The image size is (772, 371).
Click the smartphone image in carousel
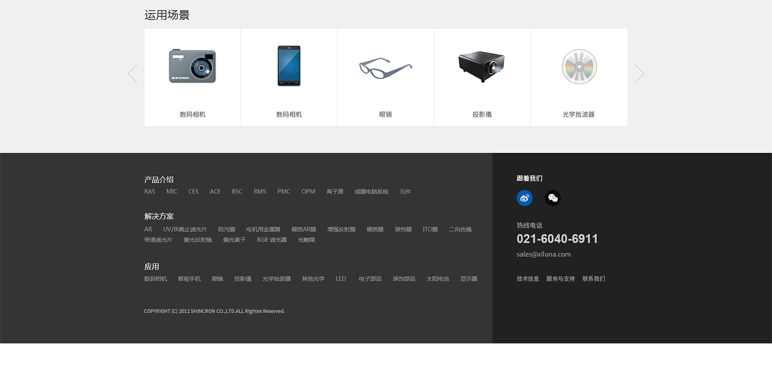coord(289,66)
